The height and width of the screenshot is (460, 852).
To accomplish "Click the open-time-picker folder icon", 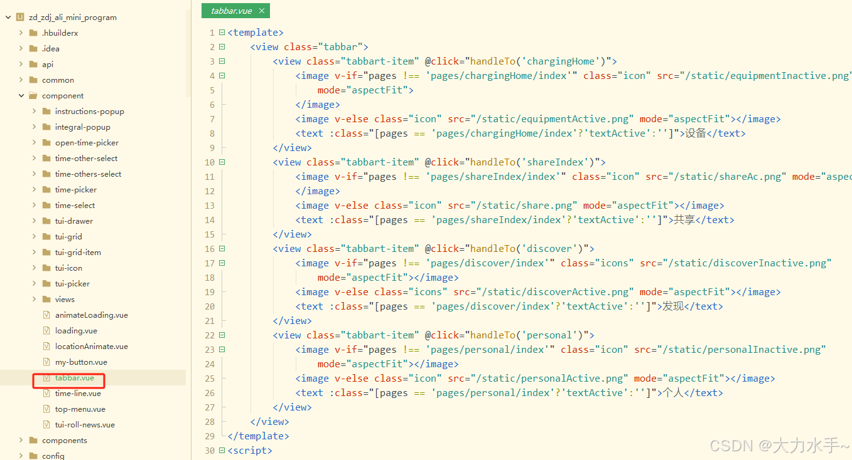I will 46,142.
